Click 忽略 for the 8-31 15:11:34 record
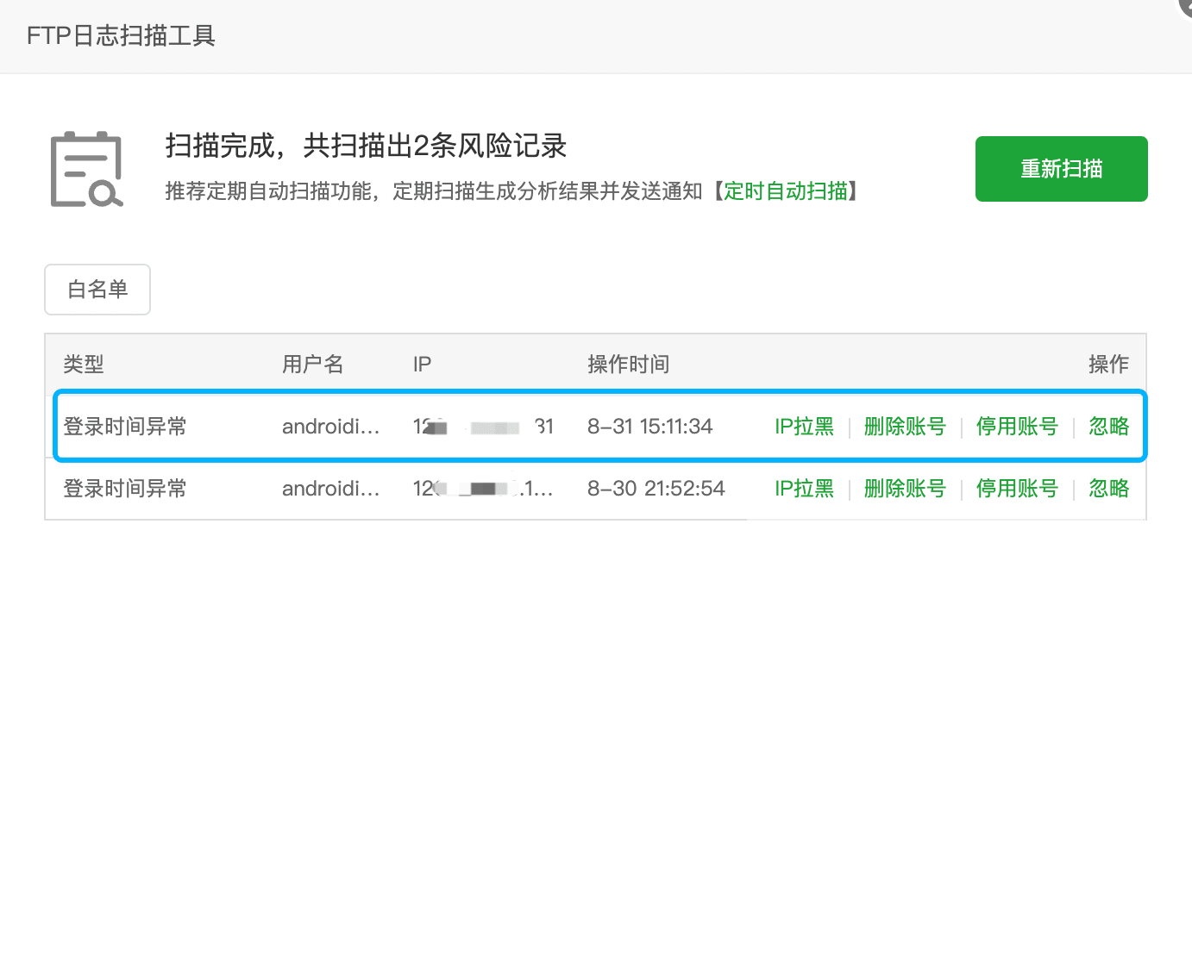This screenshot has height=967, width=1192. 1108,427
